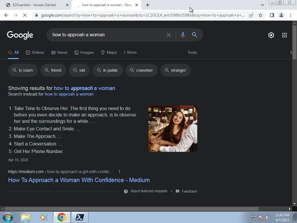
Task: Refine search with 'stranger' chip
Action: click(175, 70)
